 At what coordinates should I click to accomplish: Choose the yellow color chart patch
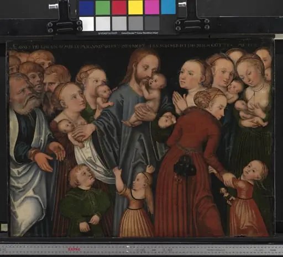[135, 8]
